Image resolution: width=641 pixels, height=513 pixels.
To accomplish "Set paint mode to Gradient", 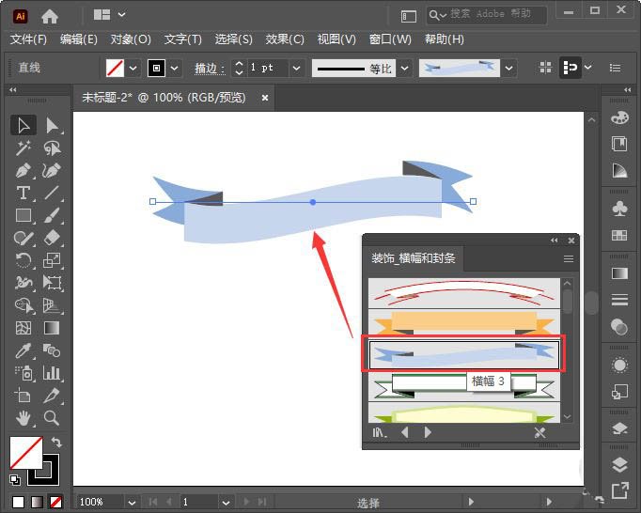I will pos(37,502).
